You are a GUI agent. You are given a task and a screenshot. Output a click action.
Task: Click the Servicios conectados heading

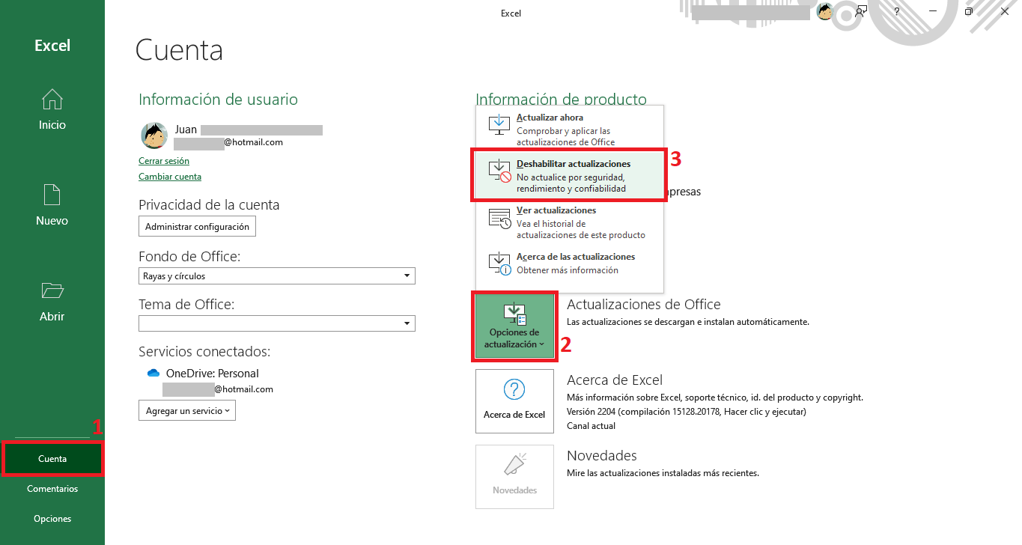[204, 351]
